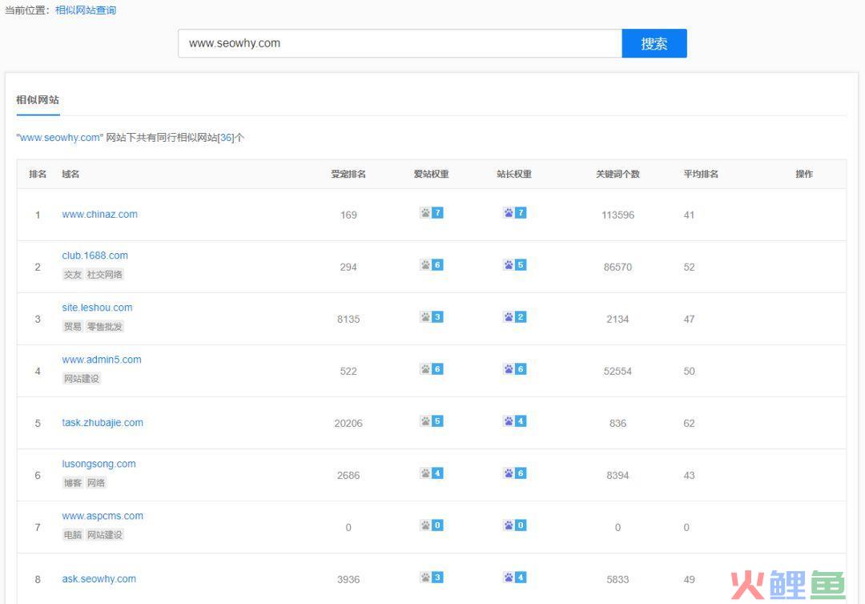Click ranking value 20206 for task.zhubajie.com

[x=348, y=424]
